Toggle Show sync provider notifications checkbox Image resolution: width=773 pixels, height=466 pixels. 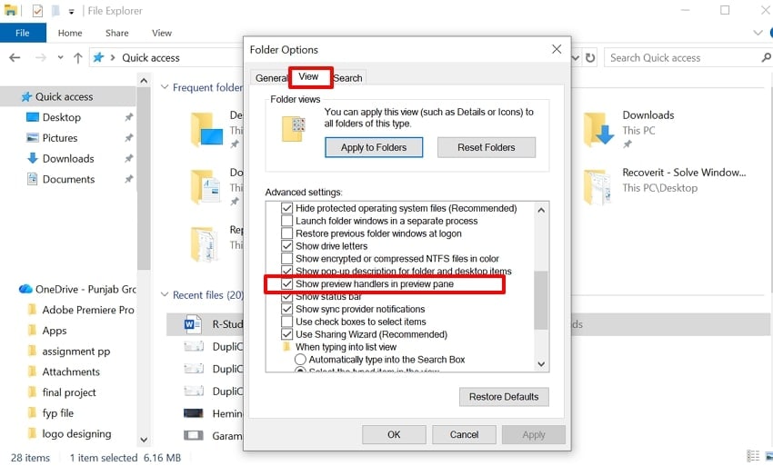[x=286, y=309]
